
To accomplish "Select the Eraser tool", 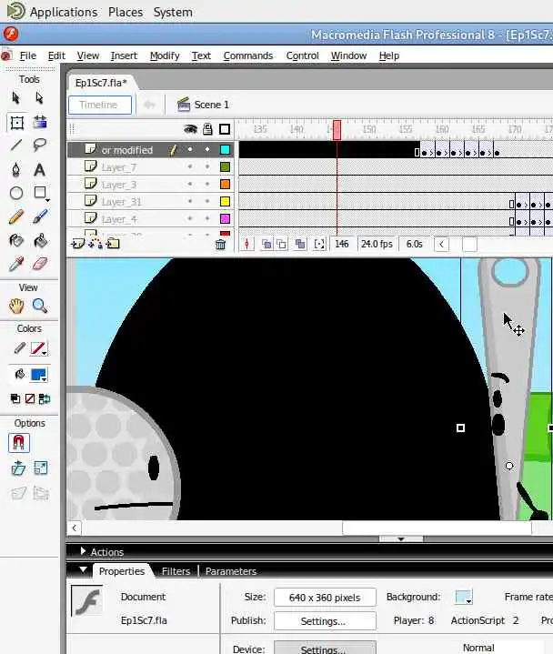I will pyautogui.click(x=40, y=264).
